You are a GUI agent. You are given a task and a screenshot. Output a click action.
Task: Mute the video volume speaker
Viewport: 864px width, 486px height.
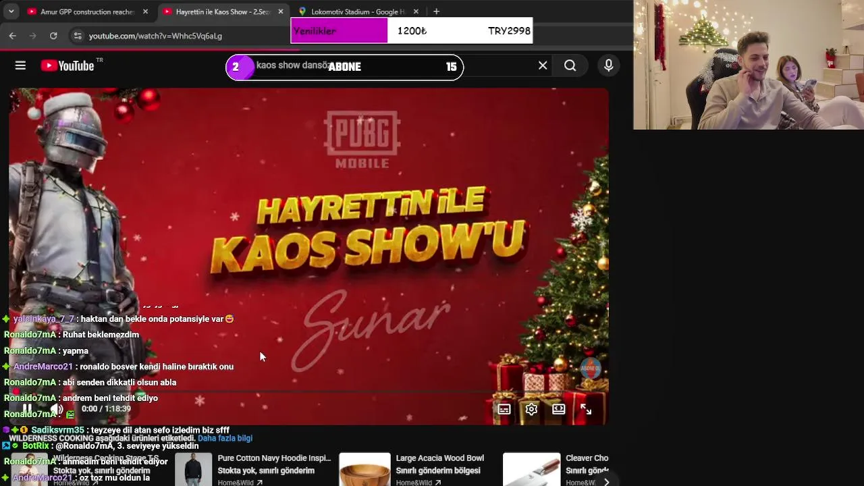click(57, 408)
